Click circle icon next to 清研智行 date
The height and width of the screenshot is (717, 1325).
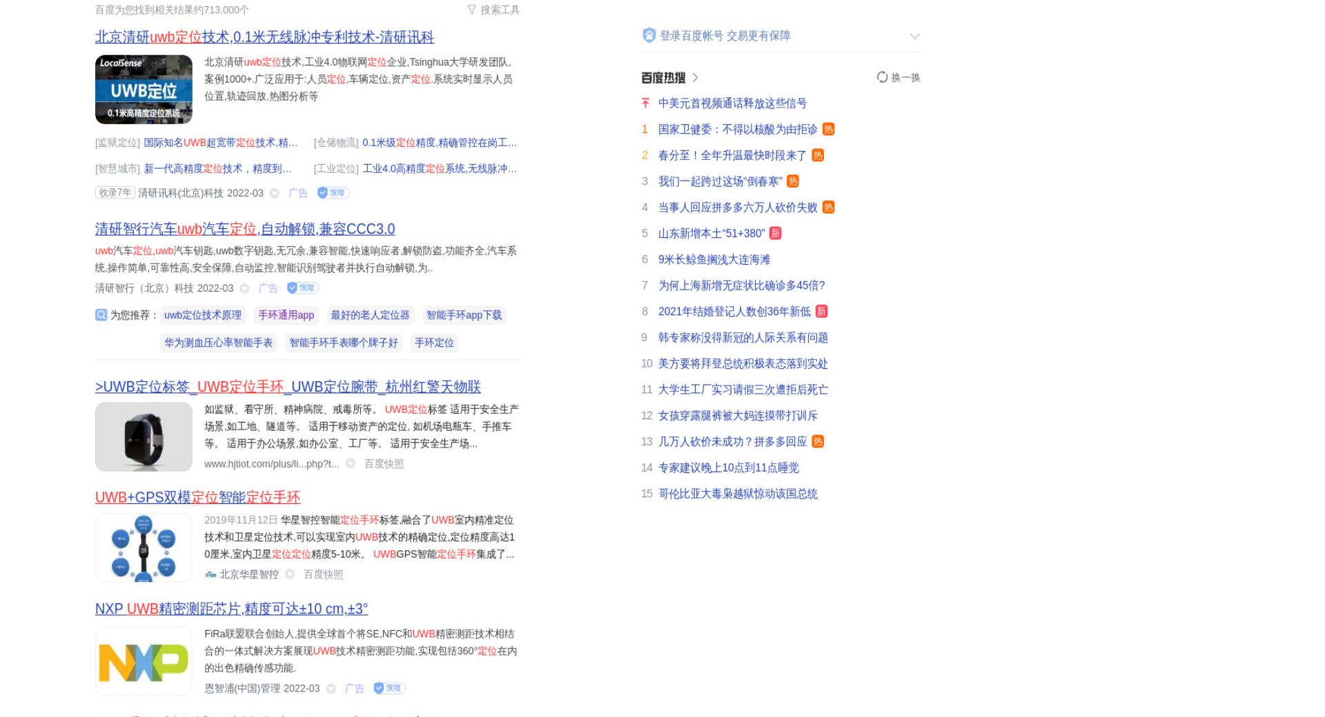click(244, 289)
